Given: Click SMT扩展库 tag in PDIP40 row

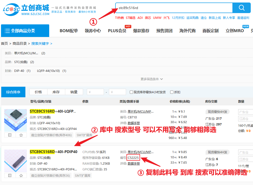Looking at the screenshot, I should 83,175.
